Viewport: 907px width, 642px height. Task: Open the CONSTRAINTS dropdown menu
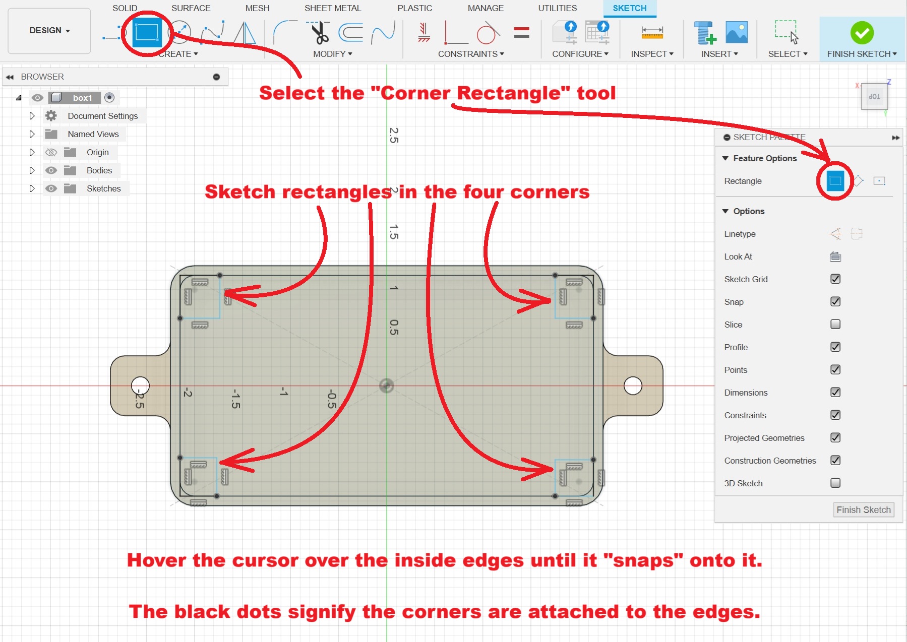pyautogui.click(x=470, y=54)
